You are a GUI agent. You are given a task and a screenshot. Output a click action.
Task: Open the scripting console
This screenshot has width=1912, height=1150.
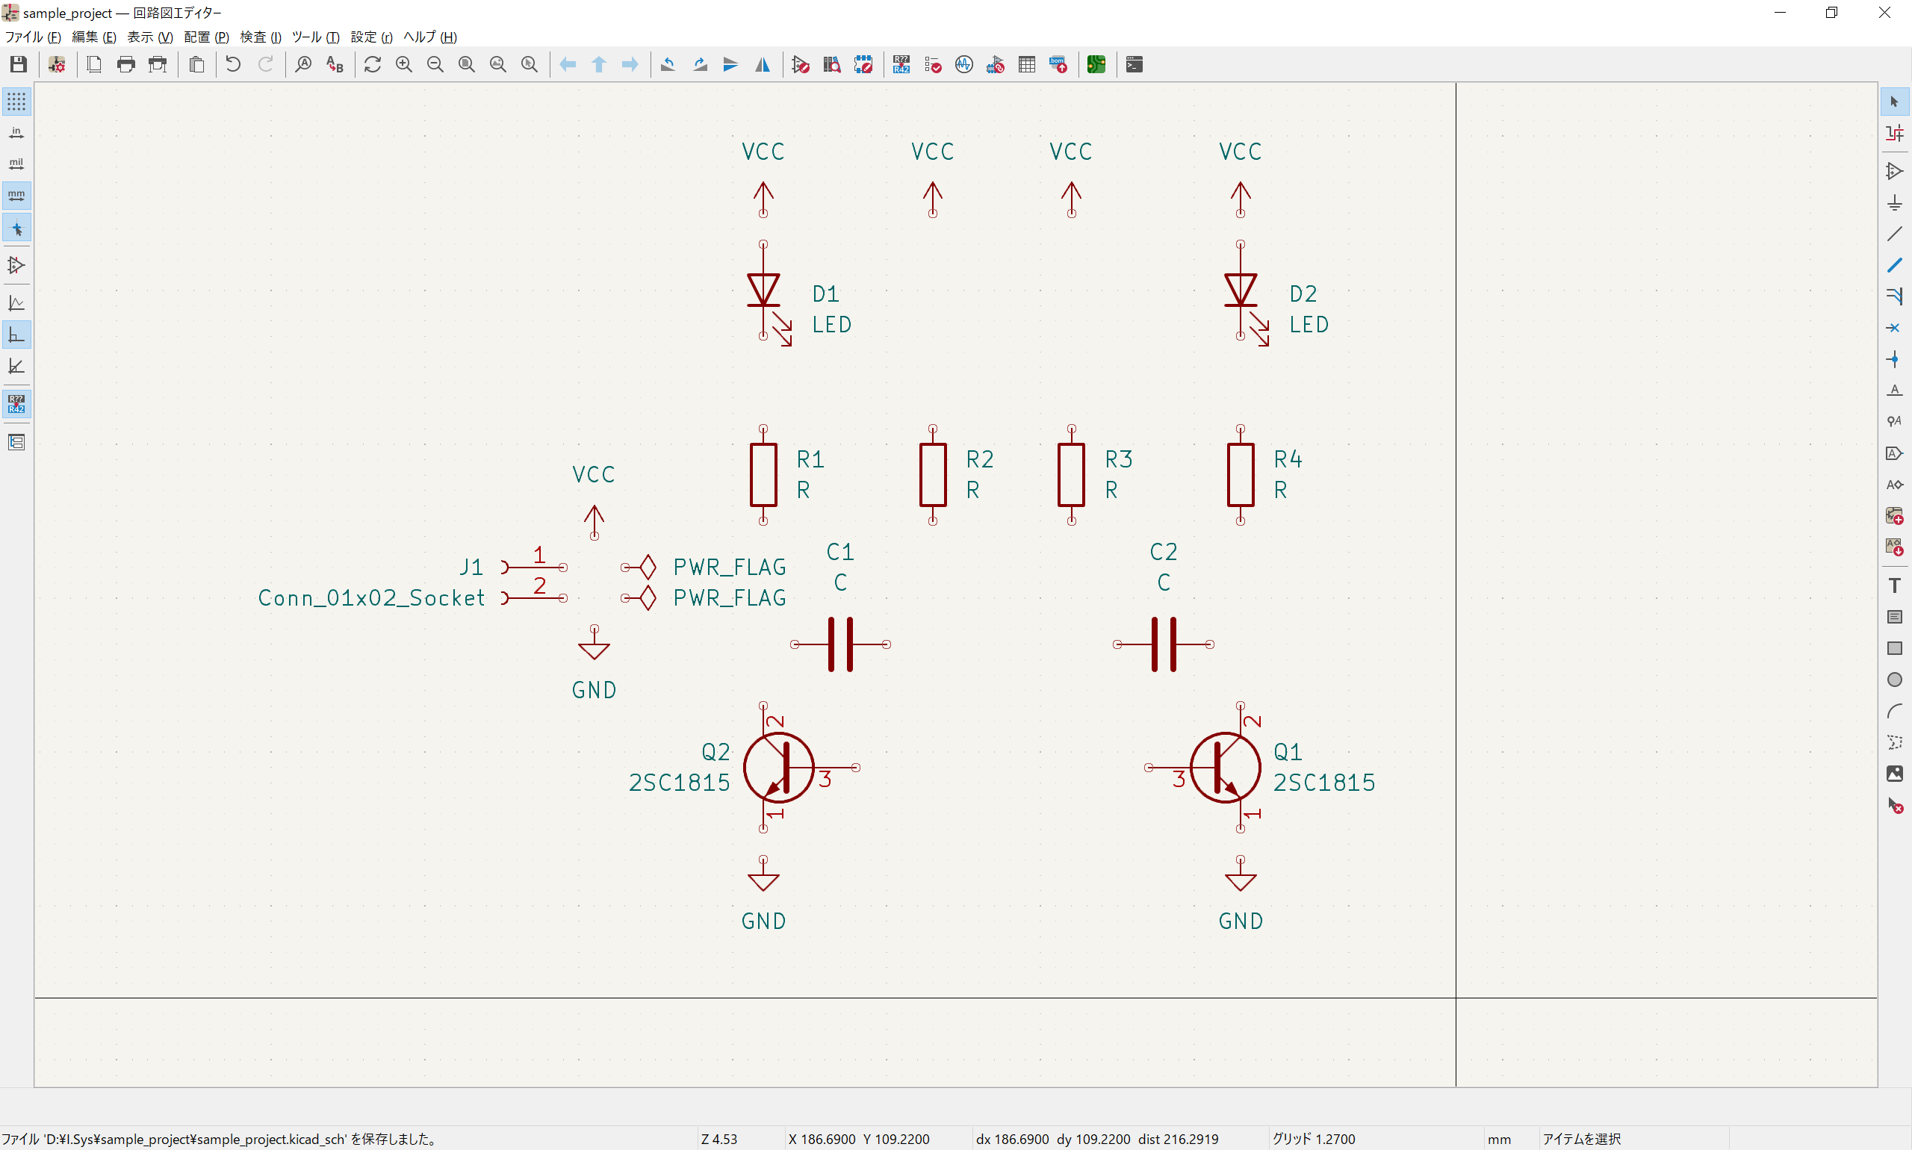coord(1135,64)
